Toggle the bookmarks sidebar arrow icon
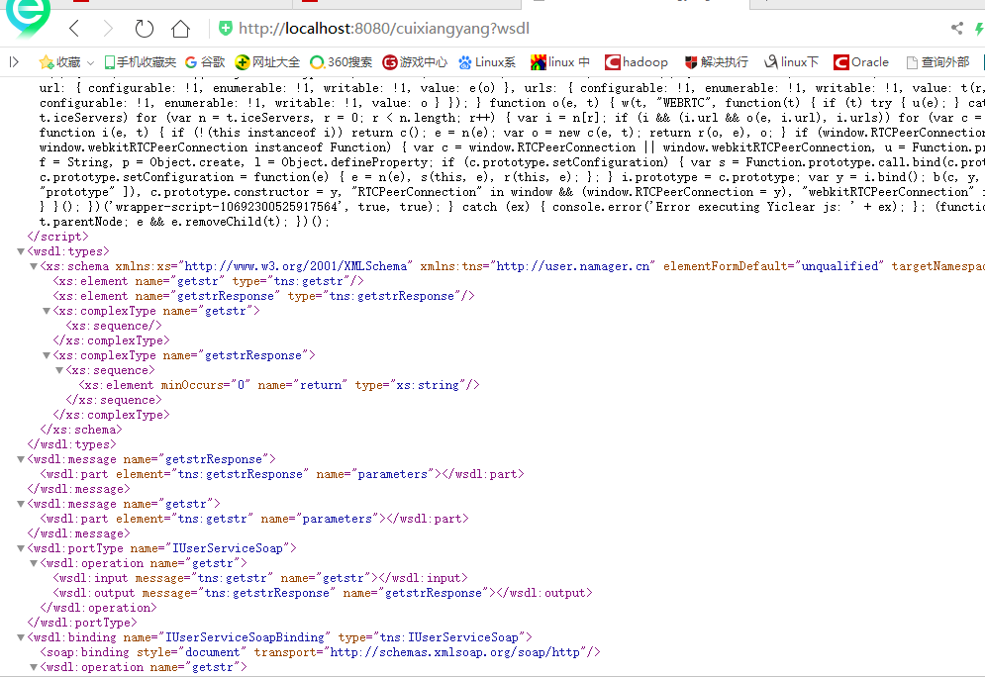Screen dimensions: 985x677 click(14, 62)
